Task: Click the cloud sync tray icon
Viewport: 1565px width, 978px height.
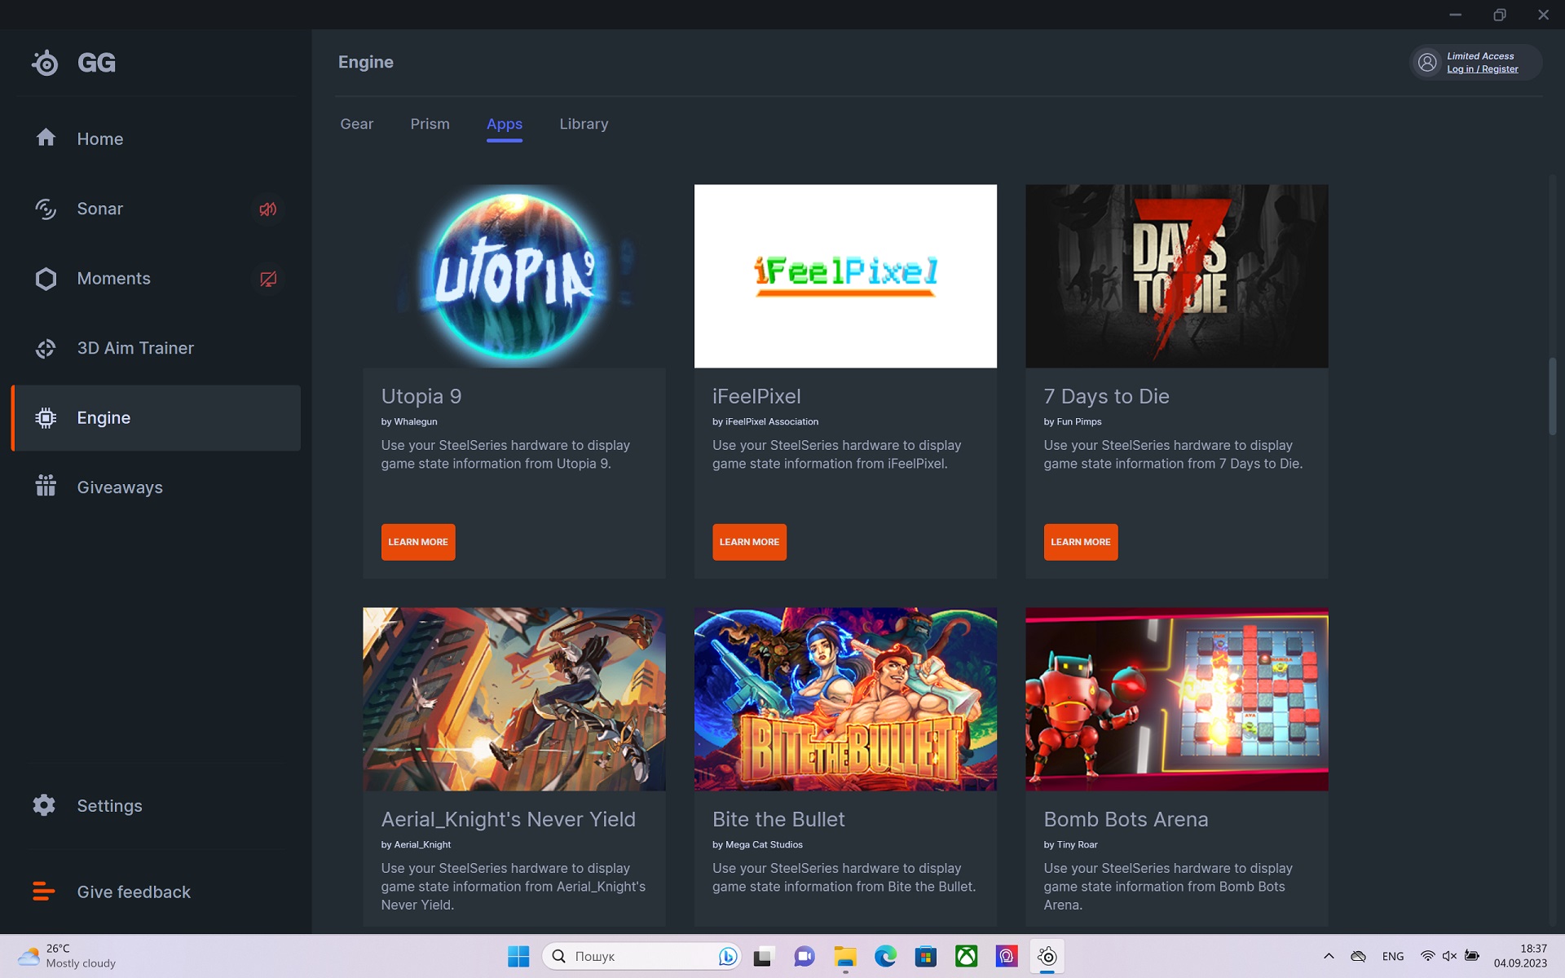Action: (x=1358, y=956)
